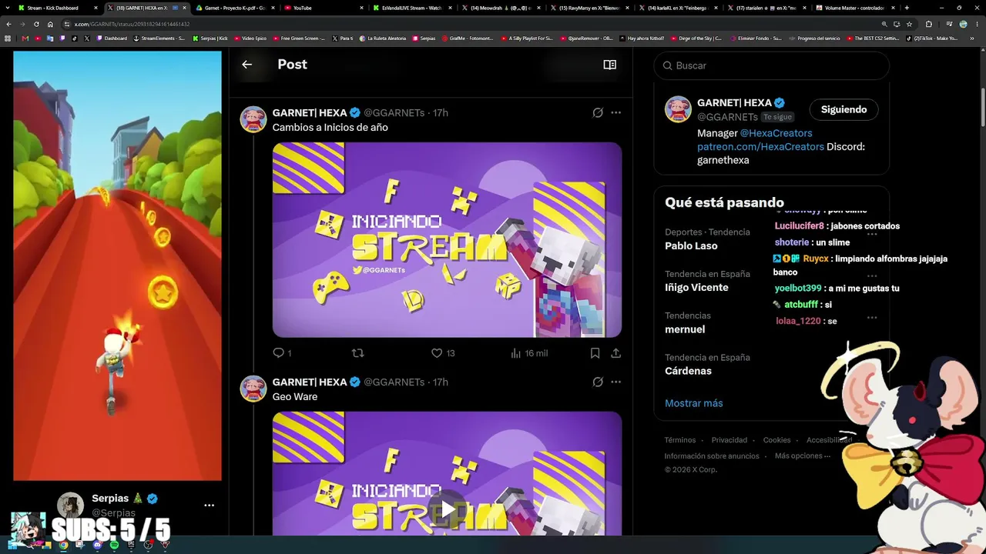Open the 'Serpias | Kick' bookmark
Image resolution: width=986 pixels, height=554 pixels.
pos(210,38)
